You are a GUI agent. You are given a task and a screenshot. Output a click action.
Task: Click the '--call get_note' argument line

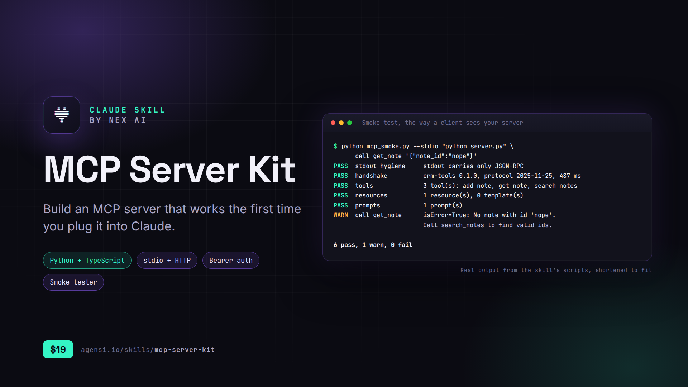click(x=412, y=156)
